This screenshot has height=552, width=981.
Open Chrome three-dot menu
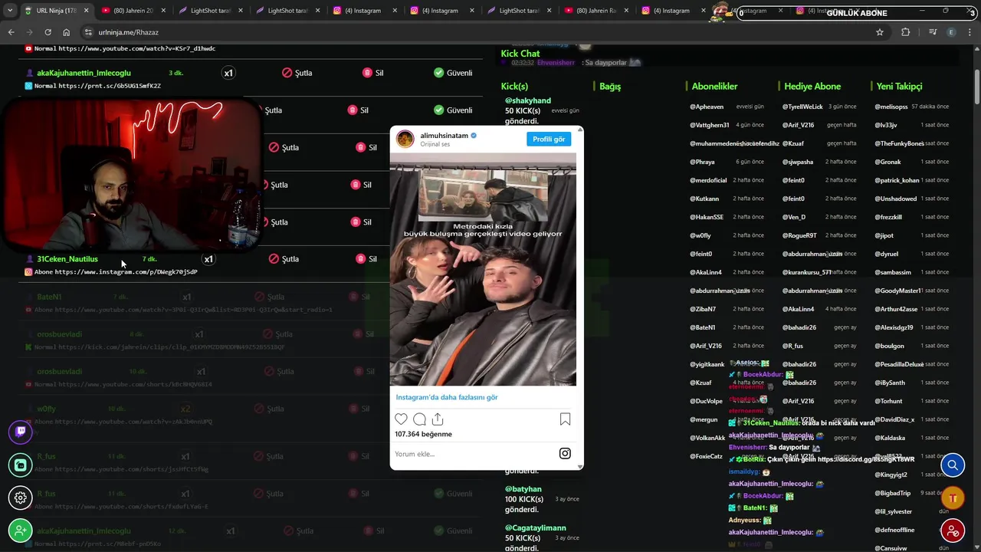tap(971, 32)
